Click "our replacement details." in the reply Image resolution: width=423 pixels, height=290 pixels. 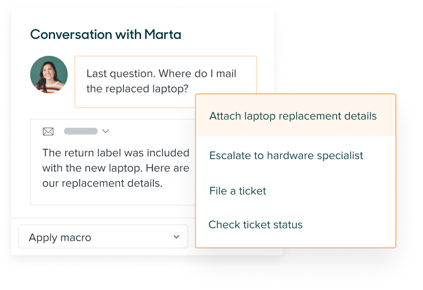click(102, 183)
